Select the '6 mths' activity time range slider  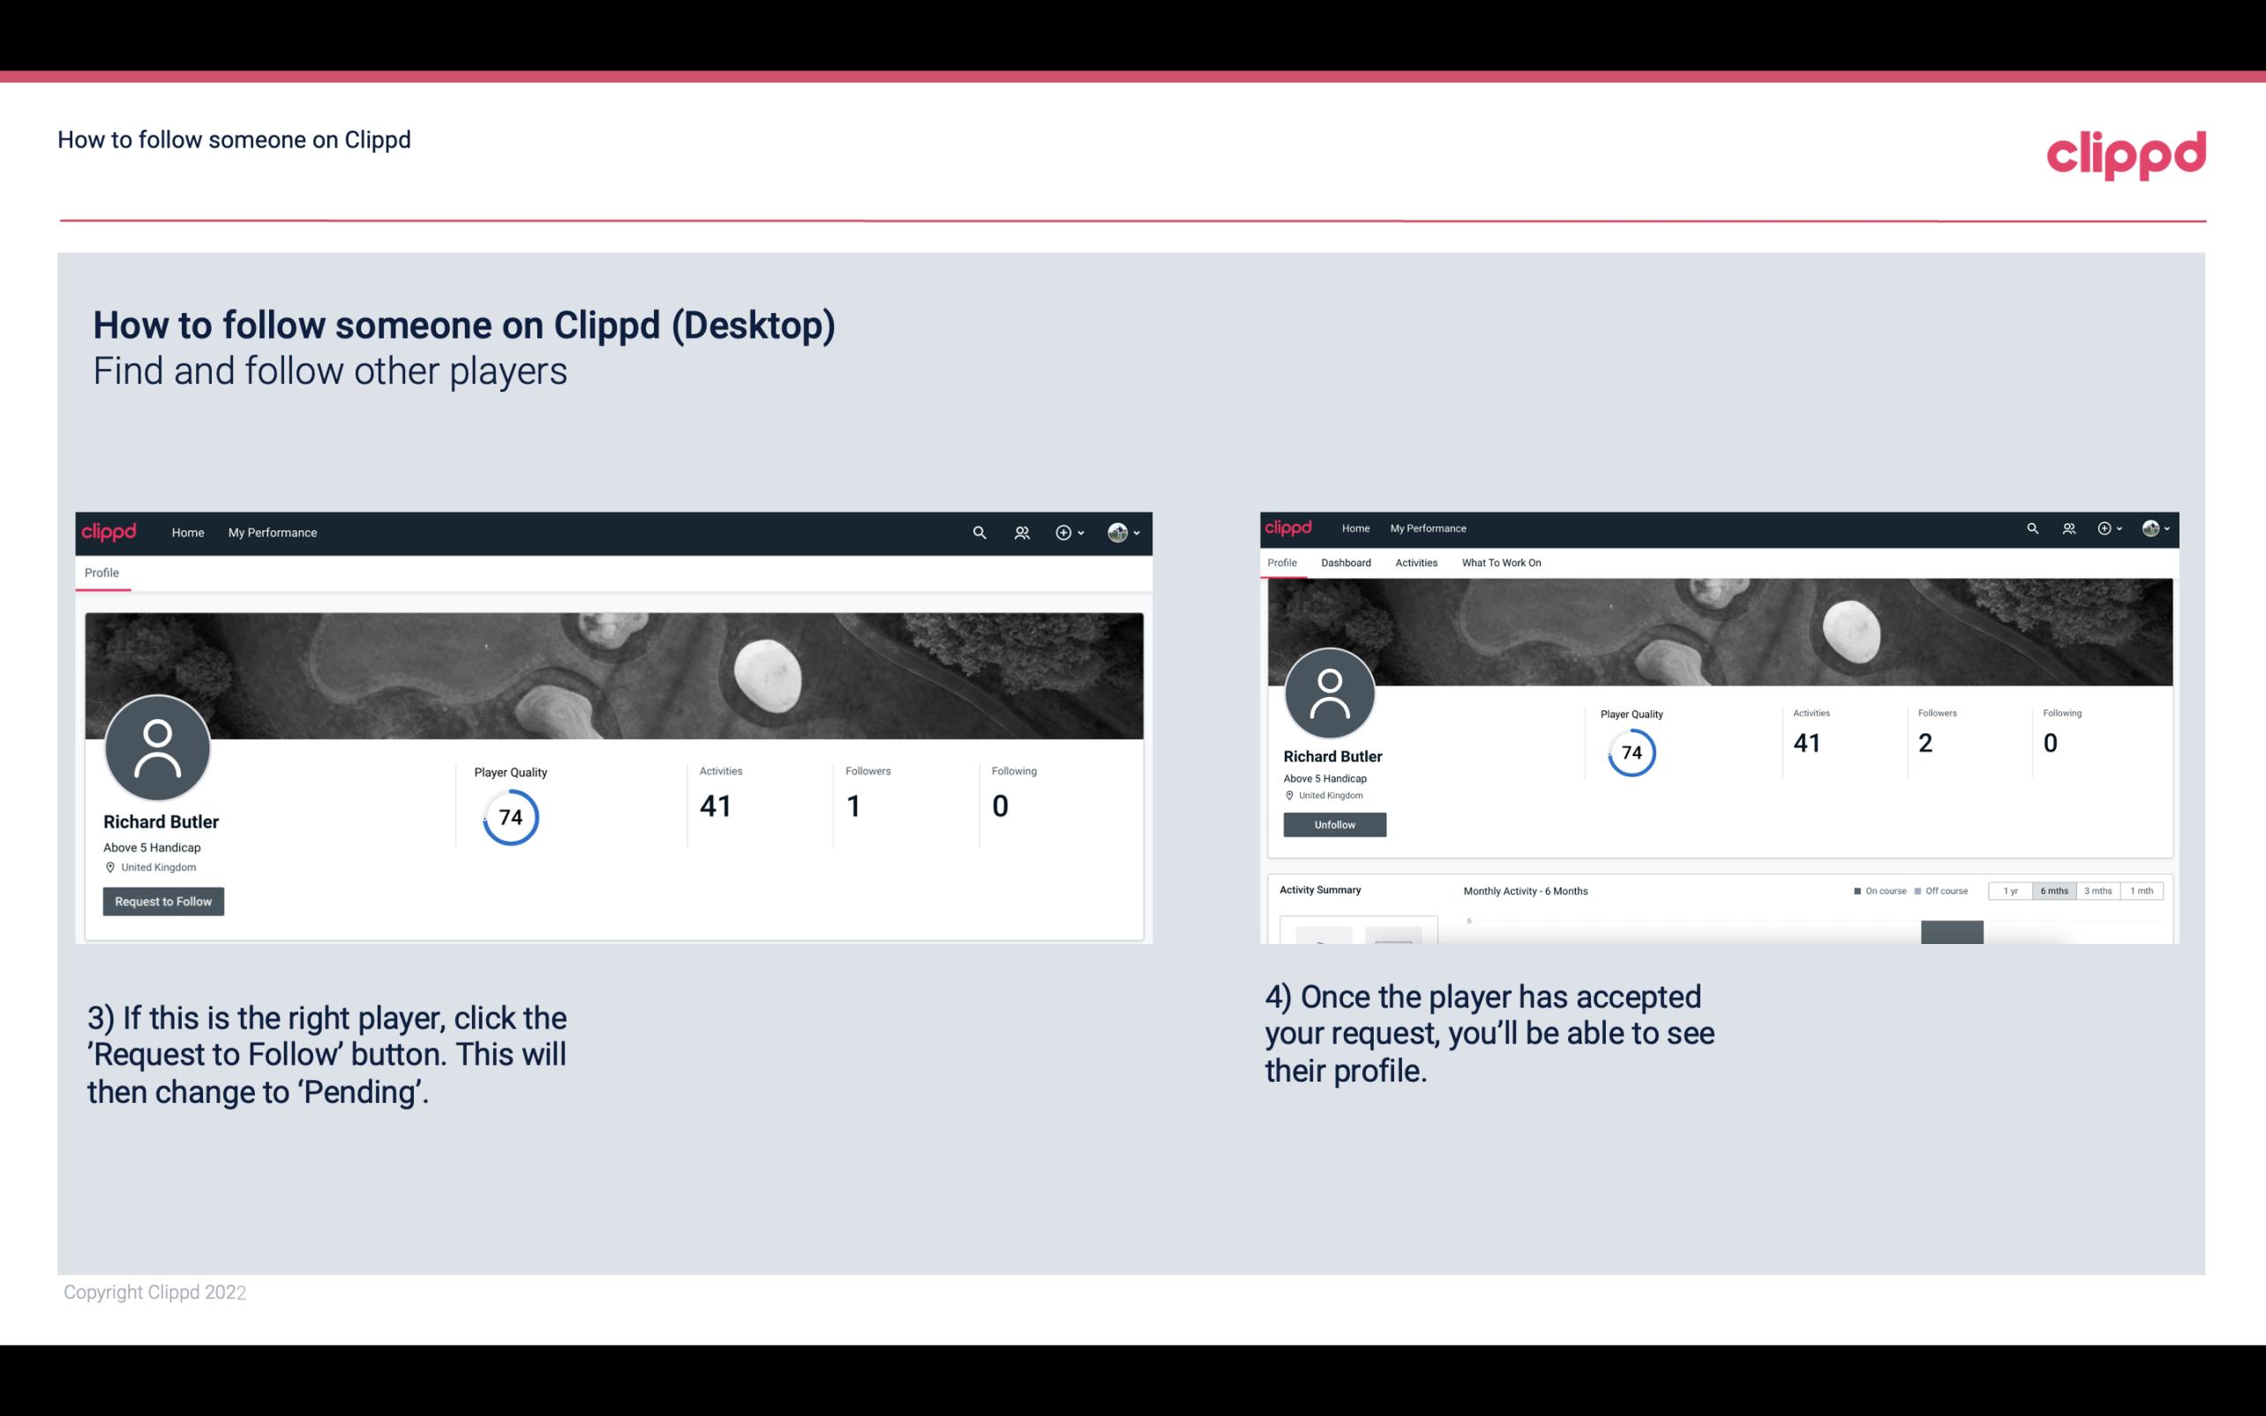(x=2052, y=891)
